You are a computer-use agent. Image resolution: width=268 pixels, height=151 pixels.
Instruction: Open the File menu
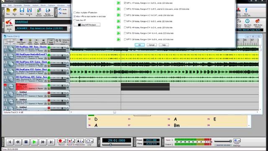4,5
